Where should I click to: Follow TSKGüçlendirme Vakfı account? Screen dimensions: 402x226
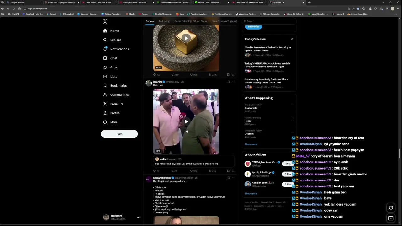click(x=288, y=164)
